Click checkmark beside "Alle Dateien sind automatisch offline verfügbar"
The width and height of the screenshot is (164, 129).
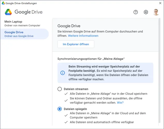click(66, 122)
